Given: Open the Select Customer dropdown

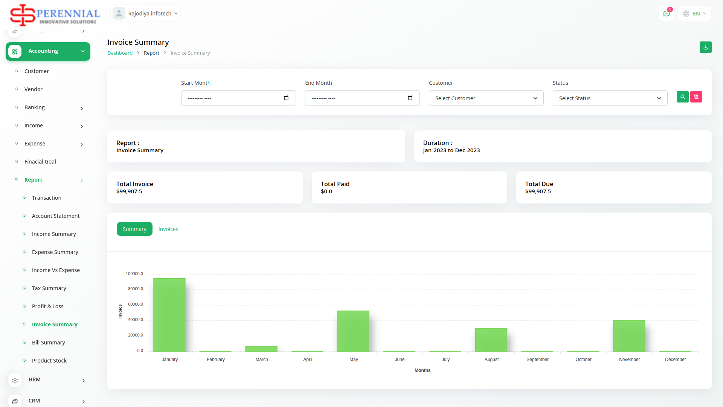Looking at the screenshot, I should [486, 98].
